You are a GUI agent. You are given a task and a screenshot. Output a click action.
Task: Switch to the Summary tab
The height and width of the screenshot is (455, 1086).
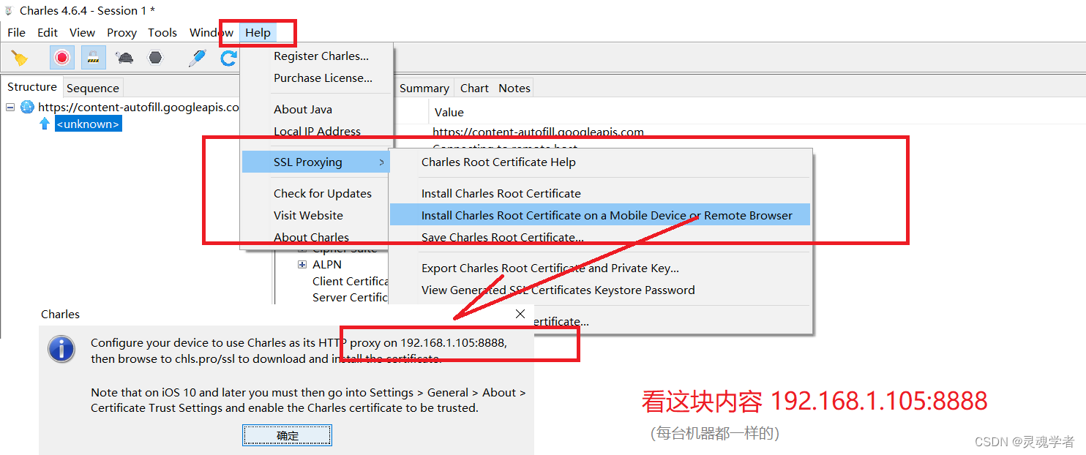coord(424,88)
